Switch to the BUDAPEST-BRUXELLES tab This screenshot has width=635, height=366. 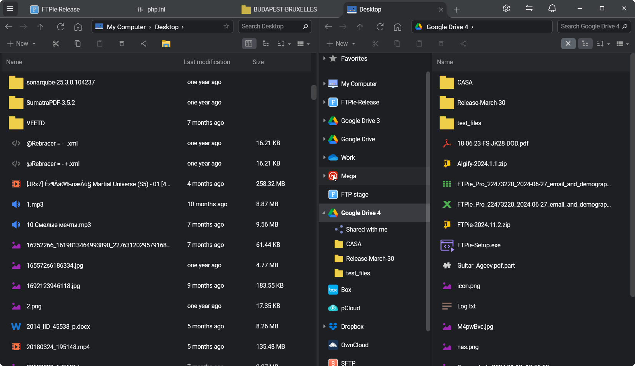point(279,9)
